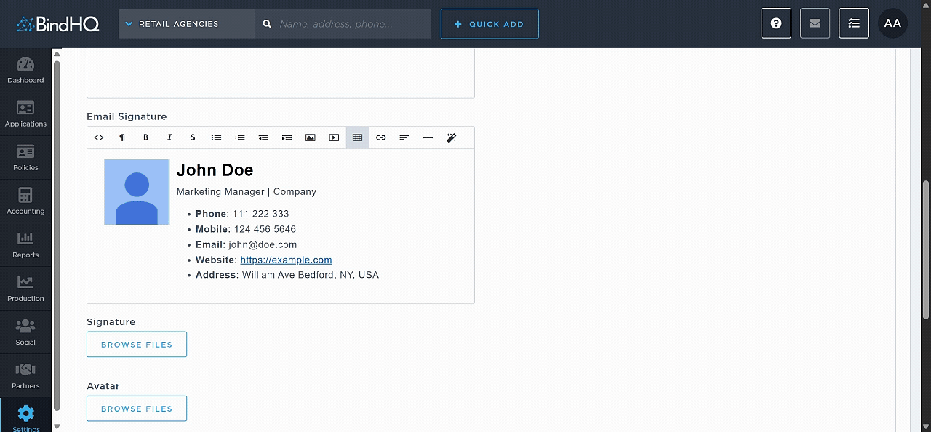Open the Dashboard section in sidebar
The image size is (931, 432).
pyautogui.click(x=25, y=70)
